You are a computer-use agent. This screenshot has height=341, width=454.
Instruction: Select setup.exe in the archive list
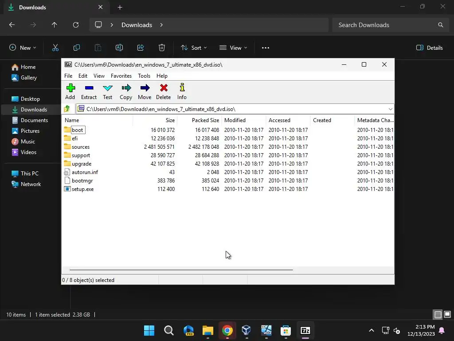point(82,189)
